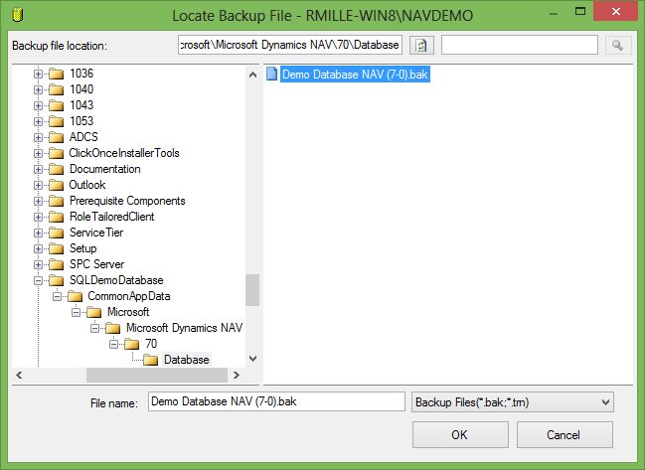Click tree horizontal scrollbar left arrow
The height and width of the screenshot is (470, 645).
[19, 375]
